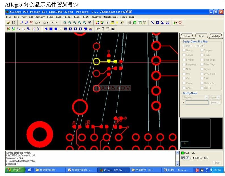Click the Add Text abc icon
This screenshot has width=225, height=176.
[x=162, y=23]
